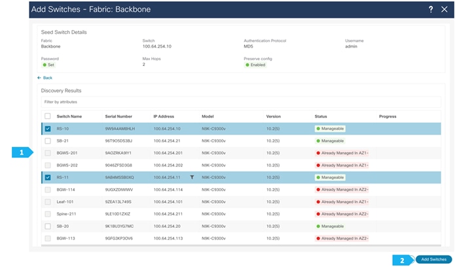Click the admin username value
Image resolution: width=455 pixels, height=267 pixels.
[351, 46]
